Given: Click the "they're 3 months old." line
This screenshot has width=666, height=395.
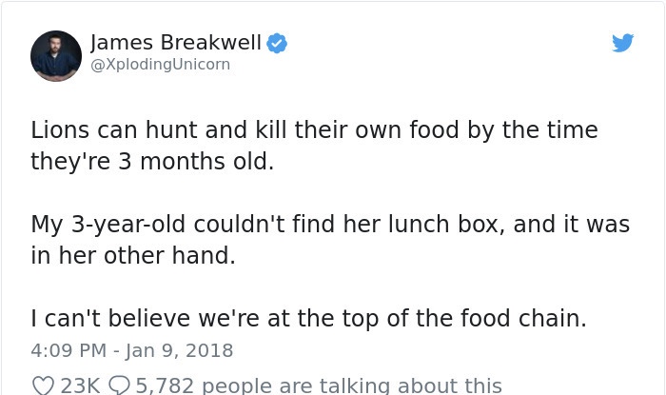Looking at the screenshot, I should point(152,162).
